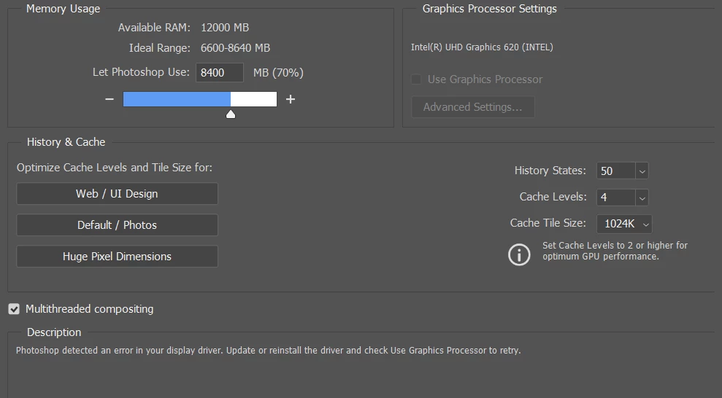Image resolution: width=722 pixels, height=398 pixels.
Task: Choose the Huge Pixel Dimensions preset
Action: click(117, 257)
